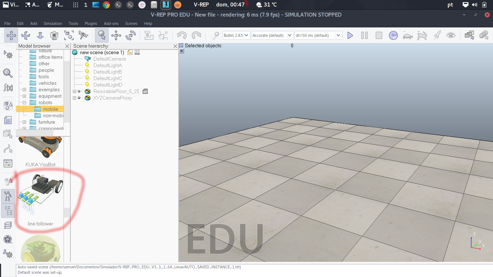The height and width of the screenshot is (277, 493).
Task: Open the Add menu
Action: (x=34, y=23)
